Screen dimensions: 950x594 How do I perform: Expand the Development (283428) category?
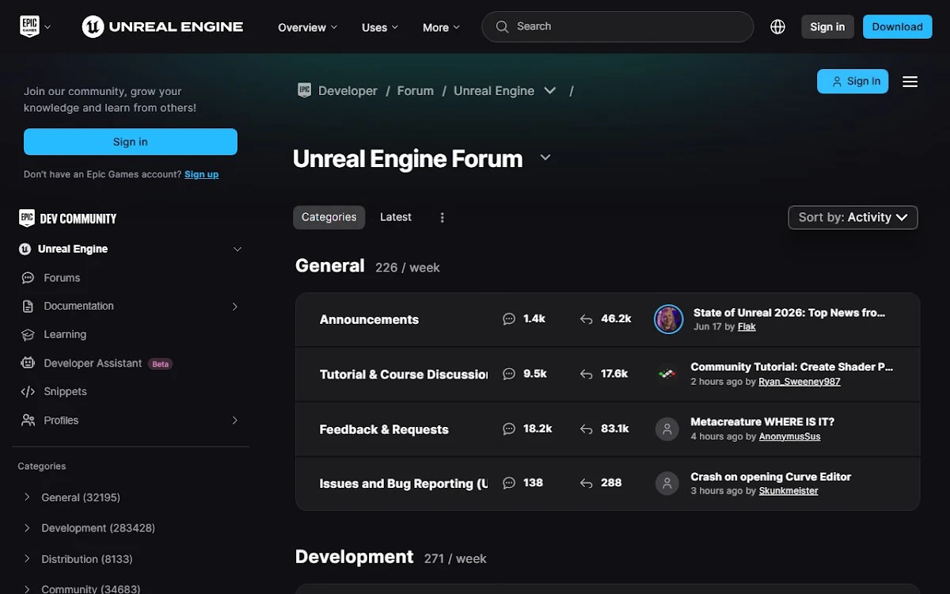coord(27,528)
